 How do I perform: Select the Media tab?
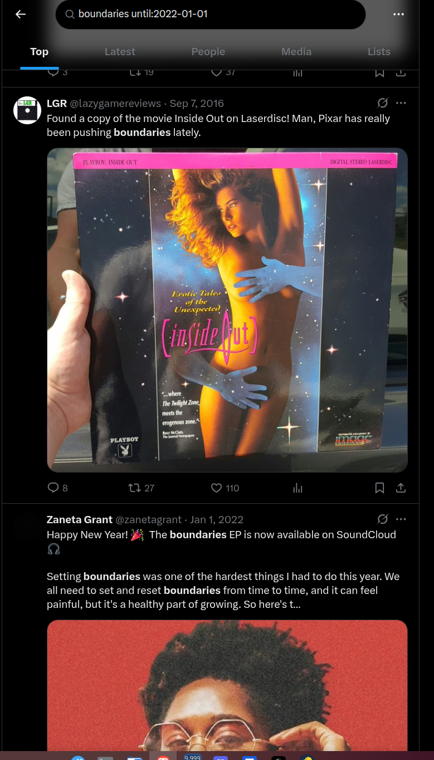(296, 52)
